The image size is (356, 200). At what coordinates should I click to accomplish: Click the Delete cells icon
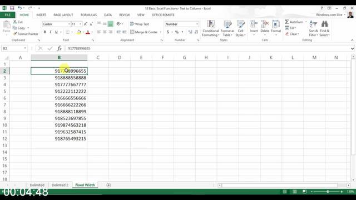coord(265,24)
